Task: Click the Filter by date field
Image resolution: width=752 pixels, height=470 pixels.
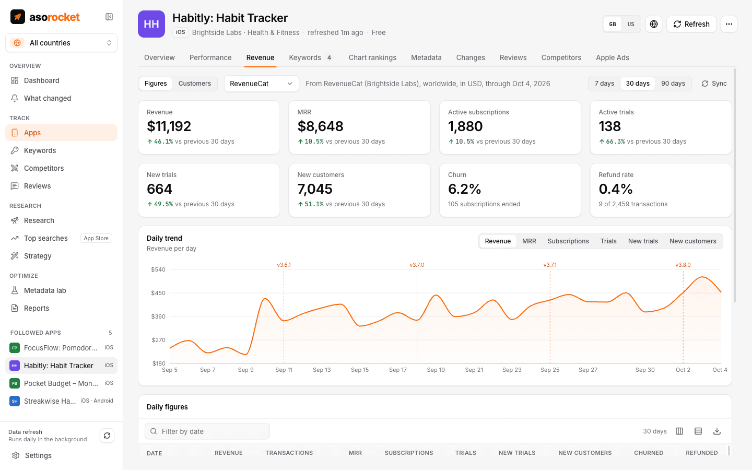Action: (x=207, y=431)
